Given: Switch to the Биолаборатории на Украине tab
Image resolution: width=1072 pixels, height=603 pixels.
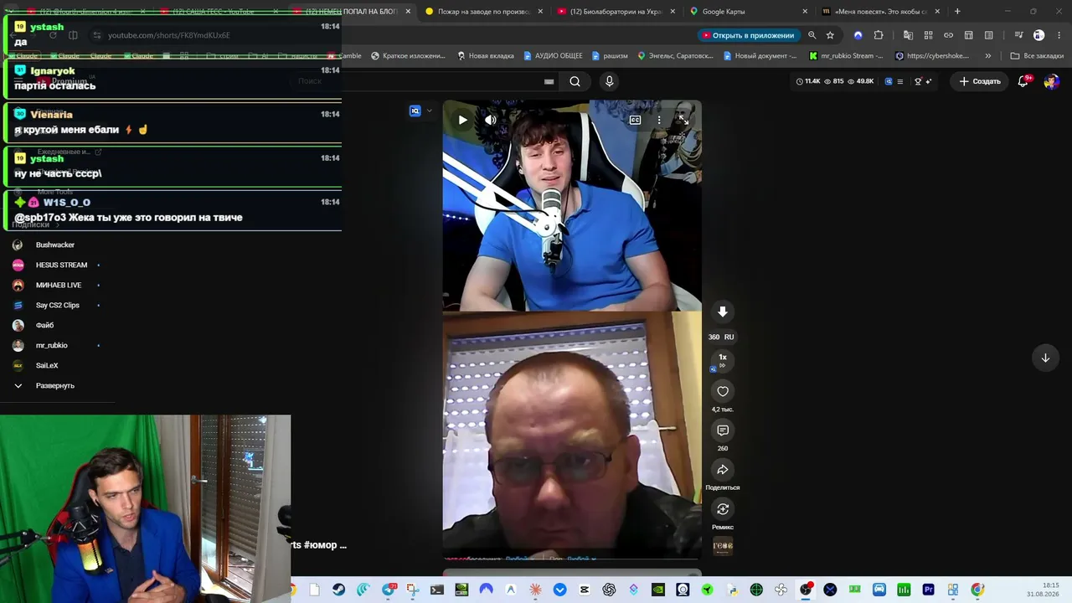Looking at the screenshot, I should (616, 12).
